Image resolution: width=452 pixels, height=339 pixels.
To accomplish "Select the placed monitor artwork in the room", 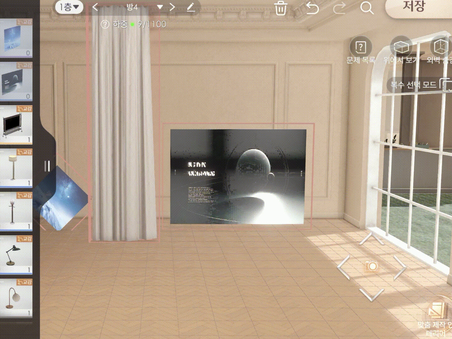I will point(238,176).
